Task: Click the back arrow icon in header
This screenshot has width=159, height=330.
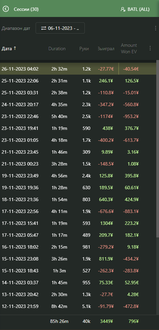Action: pos(6,9)
